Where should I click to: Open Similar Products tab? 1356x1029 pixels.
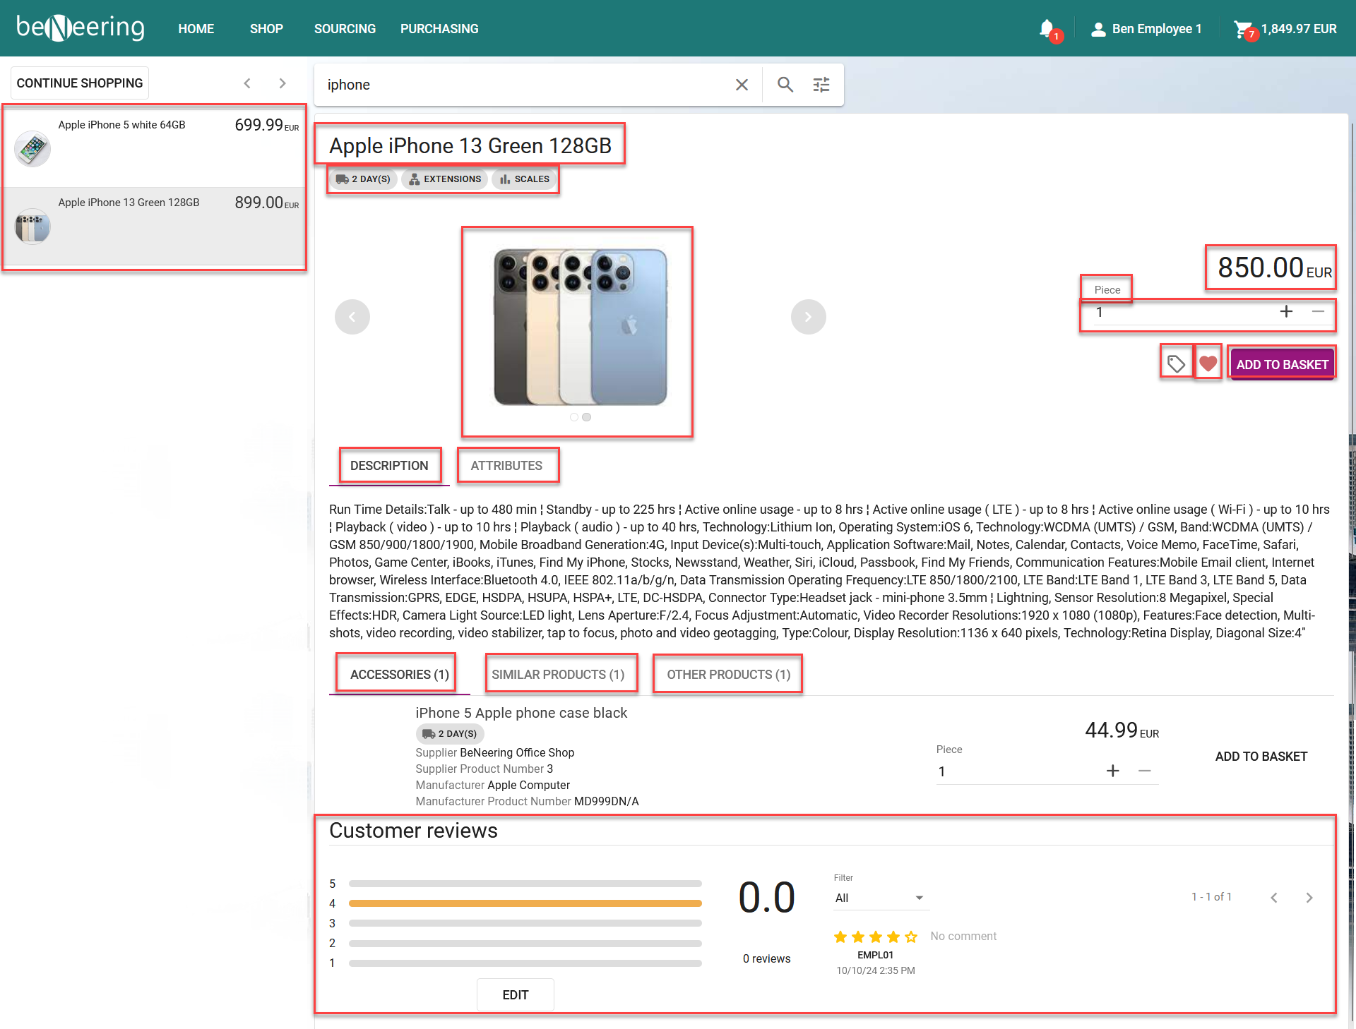pyautogui.click(x=558, y=674)
